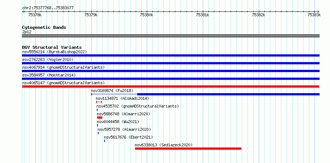330x163 pixels.
Task: Click the 75381k ruler label
Action: click(203, 15)
